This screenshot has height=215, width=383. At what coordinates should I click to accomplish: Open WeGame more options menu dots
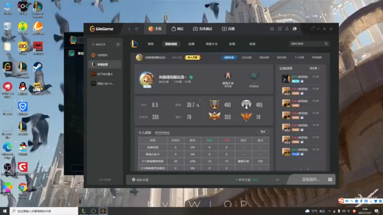pos(312,29)
